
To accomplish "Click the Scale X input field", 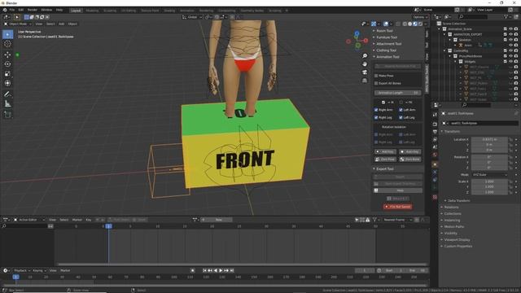I will point(489,181).
